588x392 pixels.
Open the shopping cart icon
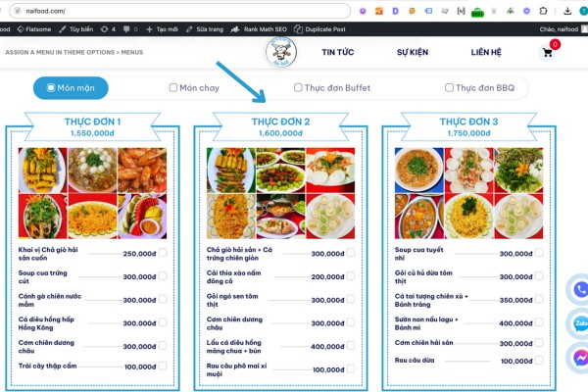pos(548,52)
